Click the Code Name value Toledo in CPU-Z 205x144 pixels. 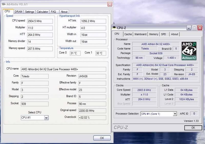(145, 49)
